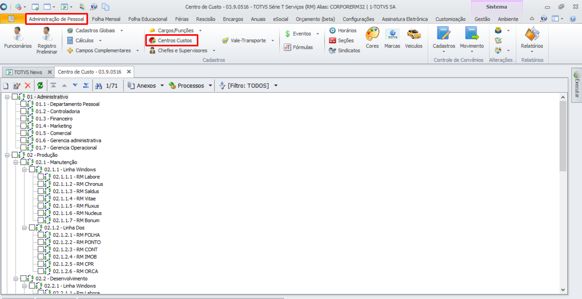Go to the last record arrow
Viewport: 582px width, 299px height.
[86, 85]
